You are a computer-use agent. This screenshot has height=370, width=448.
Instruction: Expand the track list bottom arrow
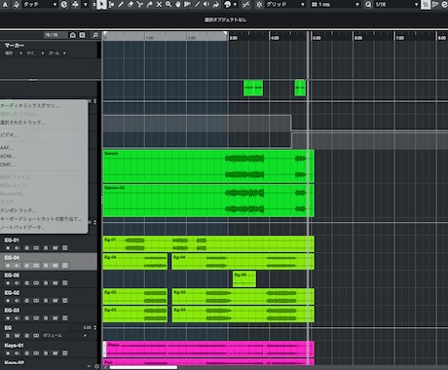click(89, 366)
